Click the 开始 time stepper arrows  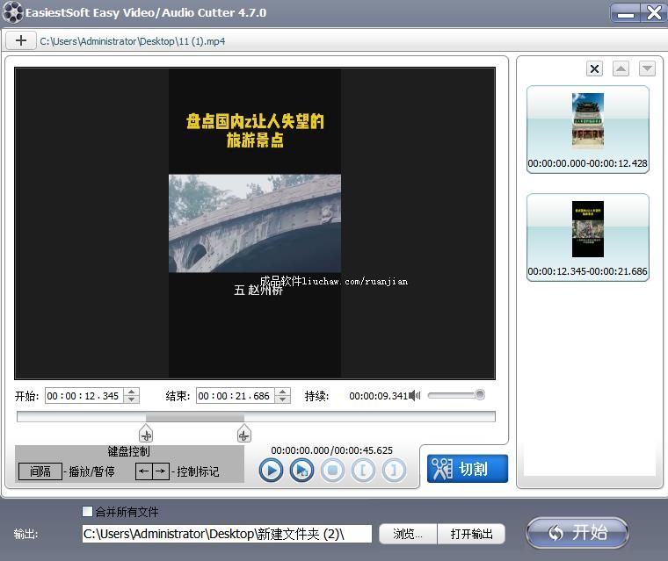(x=132, y=396)
